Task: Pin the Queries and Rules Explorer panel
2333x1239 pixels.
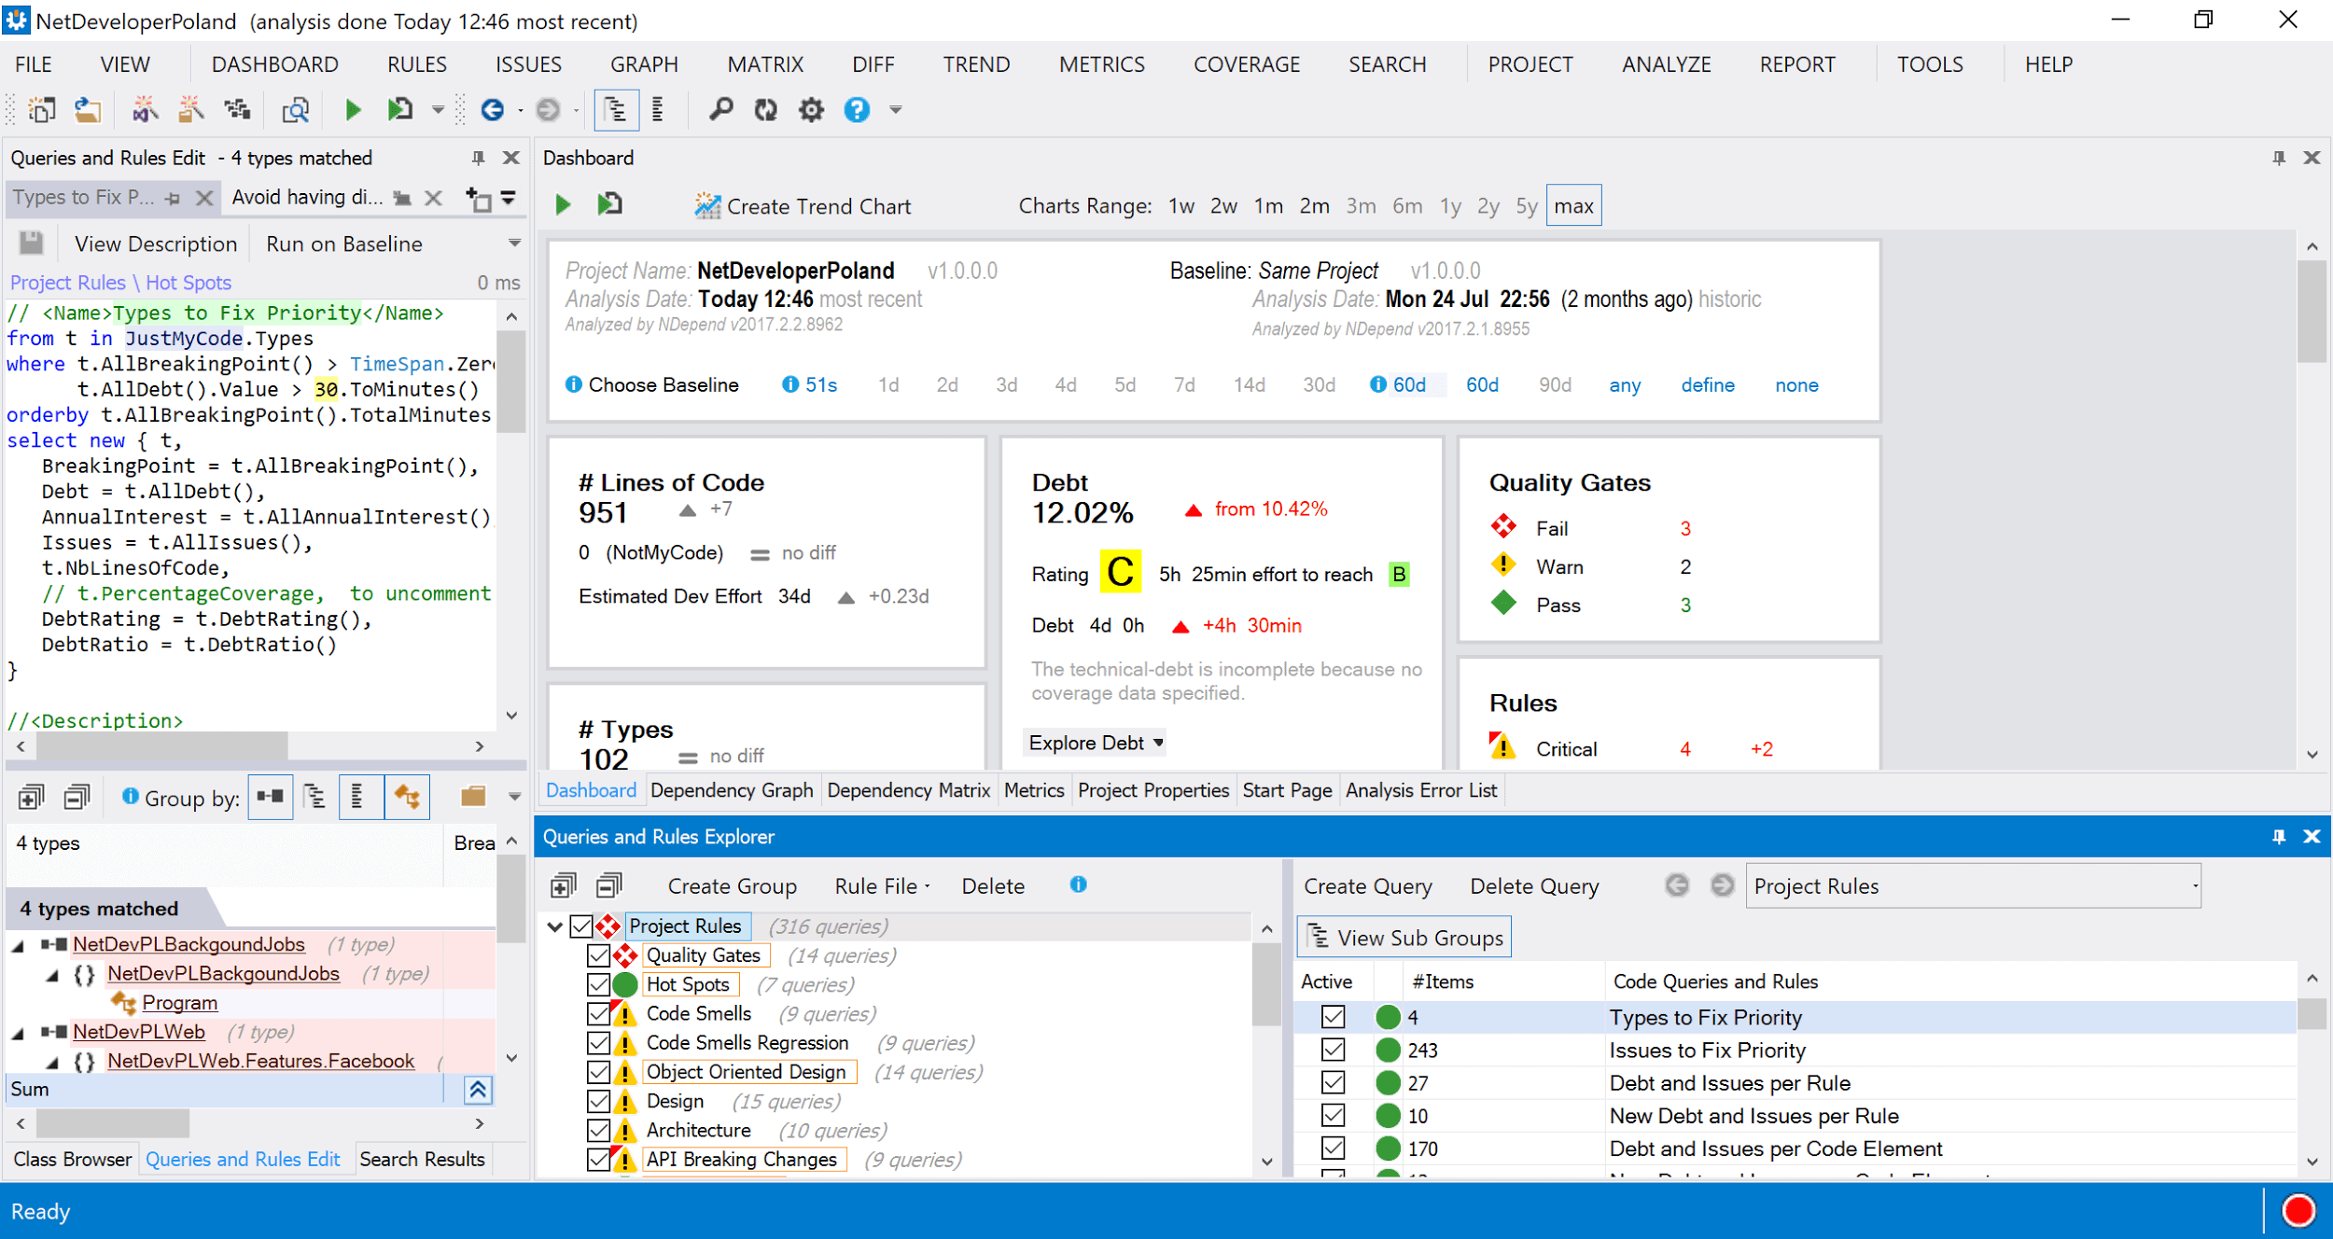Action: coord(2279,837)
